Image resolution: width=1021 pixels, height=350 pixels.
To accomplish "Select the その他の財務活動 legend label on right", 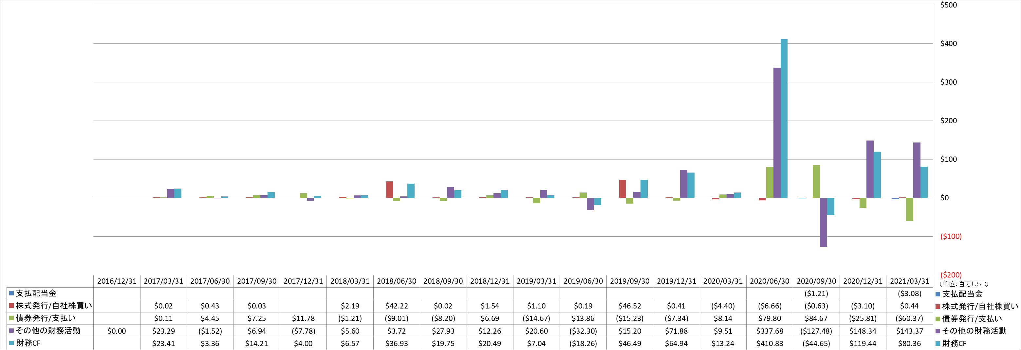I will pyautogui.click(x=974, y=331).
